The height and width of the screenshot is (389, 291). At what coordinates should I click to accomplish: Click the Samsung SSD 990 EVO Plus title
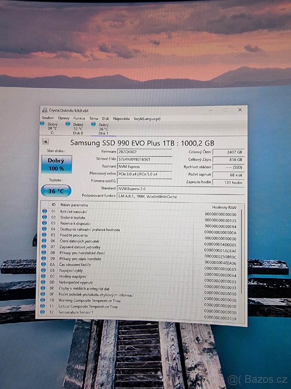point(142,143)
